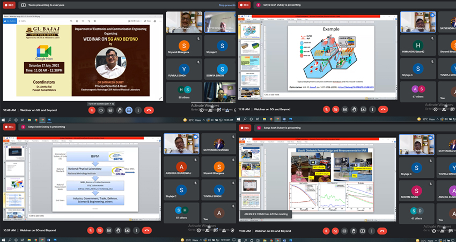Click Present now in the 10:59 AM meeting

click(127, 230)
